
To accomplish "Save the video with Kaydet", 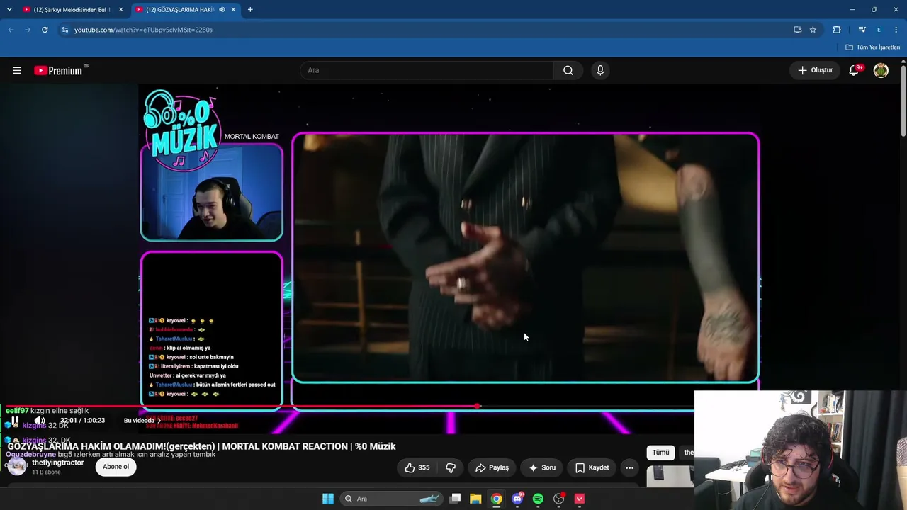I will [x=592, y=467].
